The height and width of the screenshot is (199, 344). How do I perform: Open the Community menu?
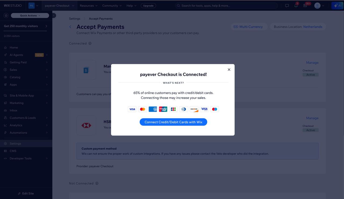112,5
